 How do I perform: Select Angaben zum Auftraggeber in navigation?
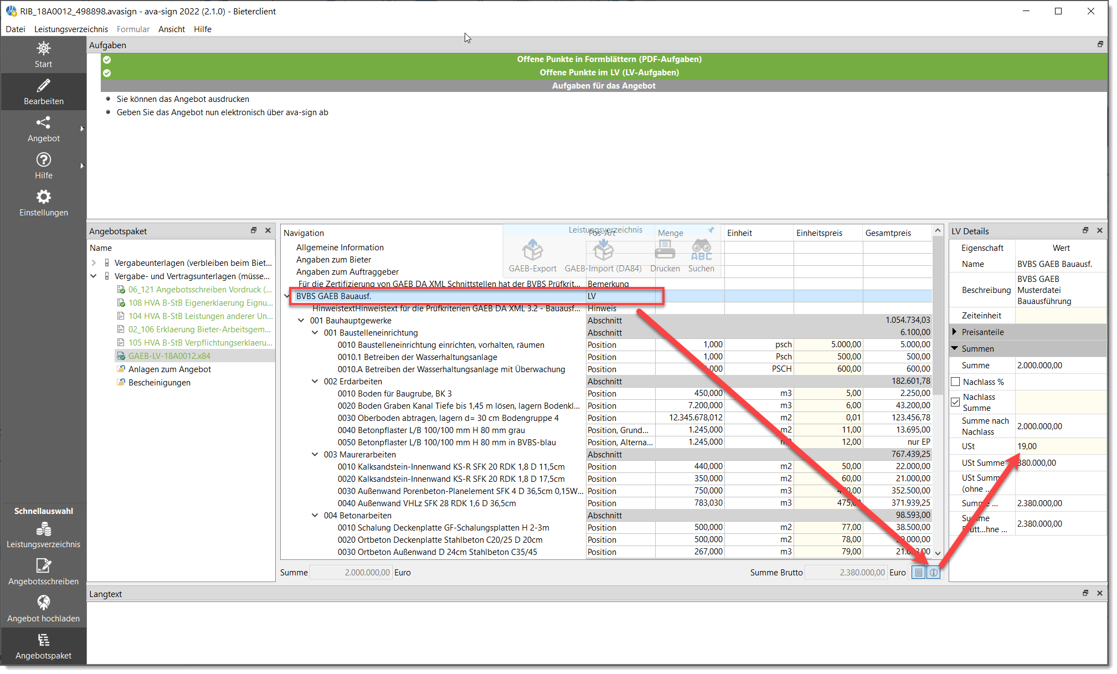[x=347, y=271]
